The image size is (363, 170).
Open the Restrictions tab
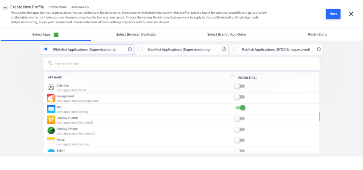point(317,34)
